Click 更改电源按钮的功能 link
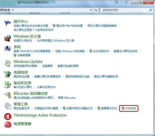The width and height of the screenshot is (155, 136). click(x=77, y=76)
